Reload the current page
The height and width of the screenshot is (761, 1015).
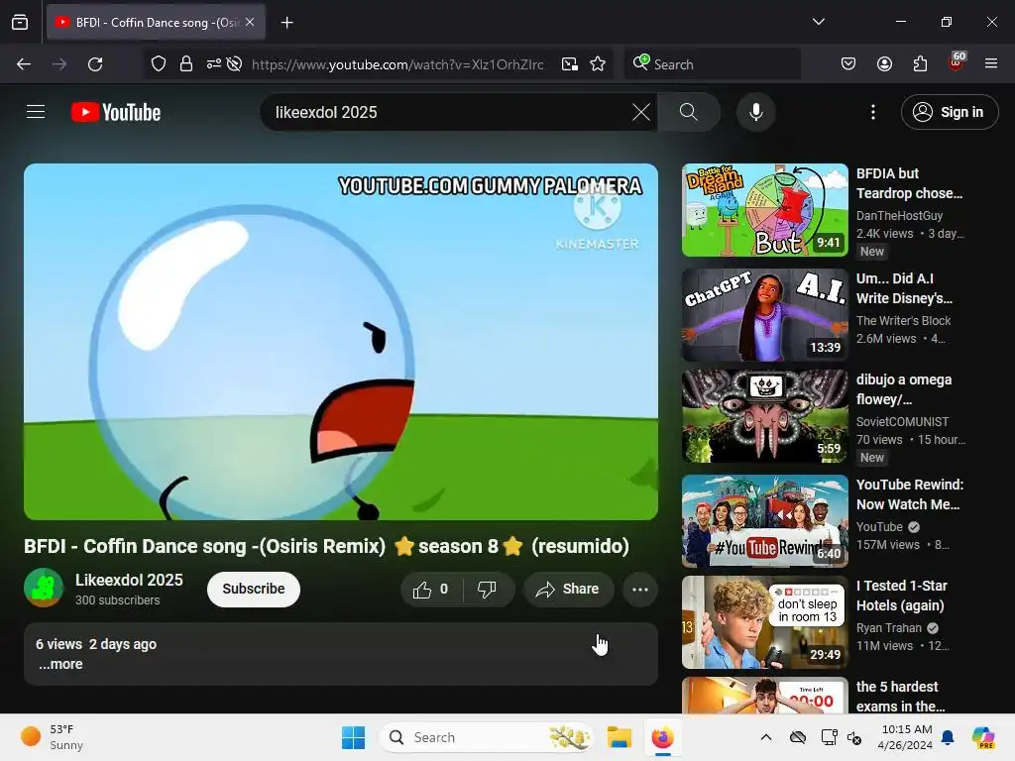(95, 64)
